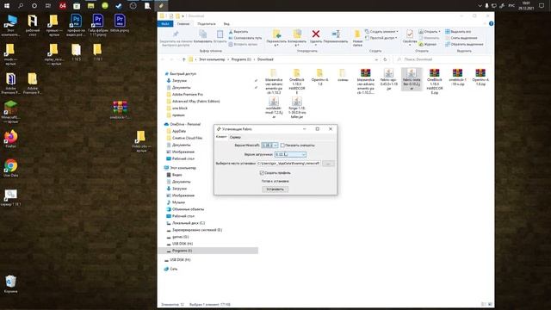Click Скопировать путь in the ribbon
This screenshot has height=310, width=551.
point(245,38)
